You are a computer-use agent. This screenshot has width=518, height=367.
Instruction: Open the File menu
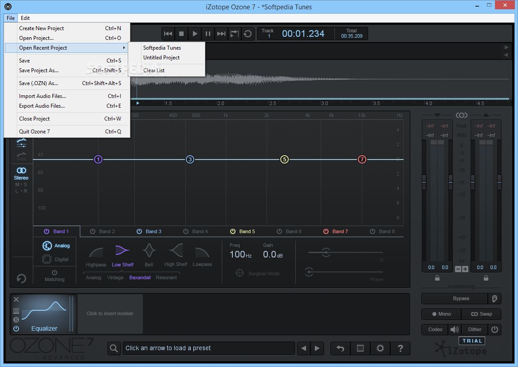[x=11, y=18]
